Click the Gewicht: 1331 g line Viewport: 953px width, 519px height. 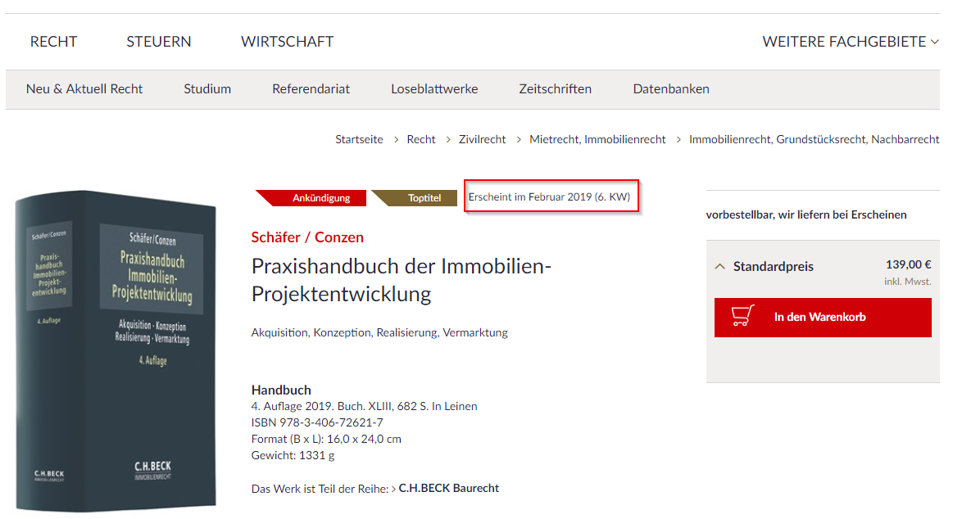(293, 455)
